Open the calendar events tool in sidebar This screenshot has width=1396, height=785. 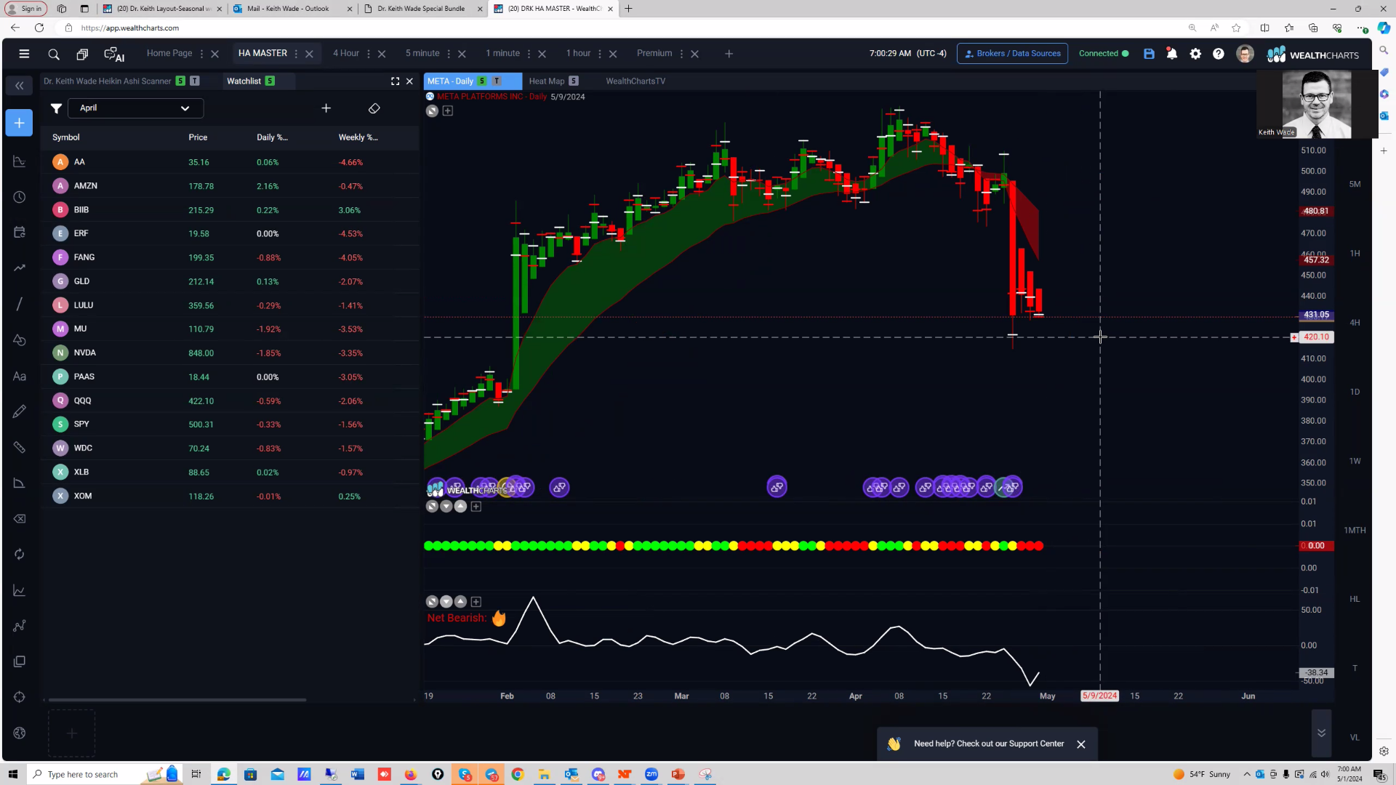20,233
